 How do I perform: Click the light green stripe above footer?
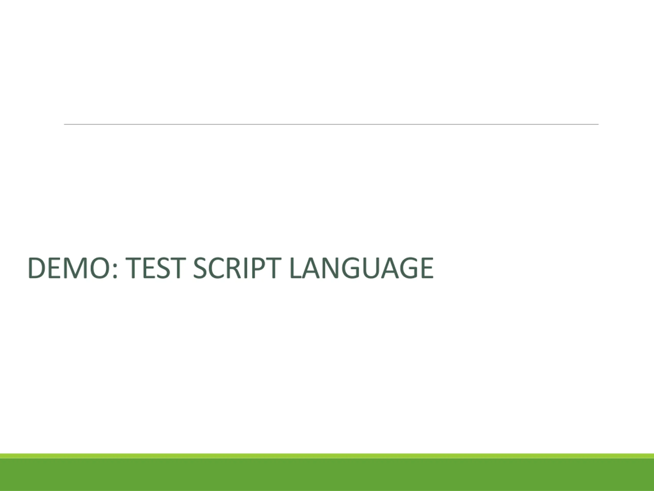point(327,456)
